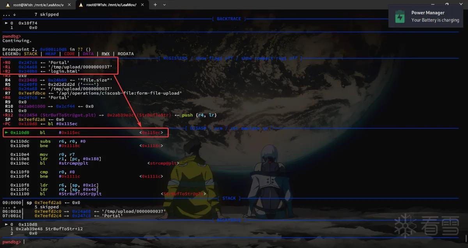Close the second, active root@W1sh tab

142,5
